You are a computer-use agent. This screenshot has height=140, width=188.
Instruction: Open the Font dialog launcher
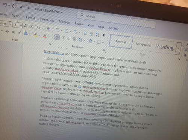(x=50, y=44)
